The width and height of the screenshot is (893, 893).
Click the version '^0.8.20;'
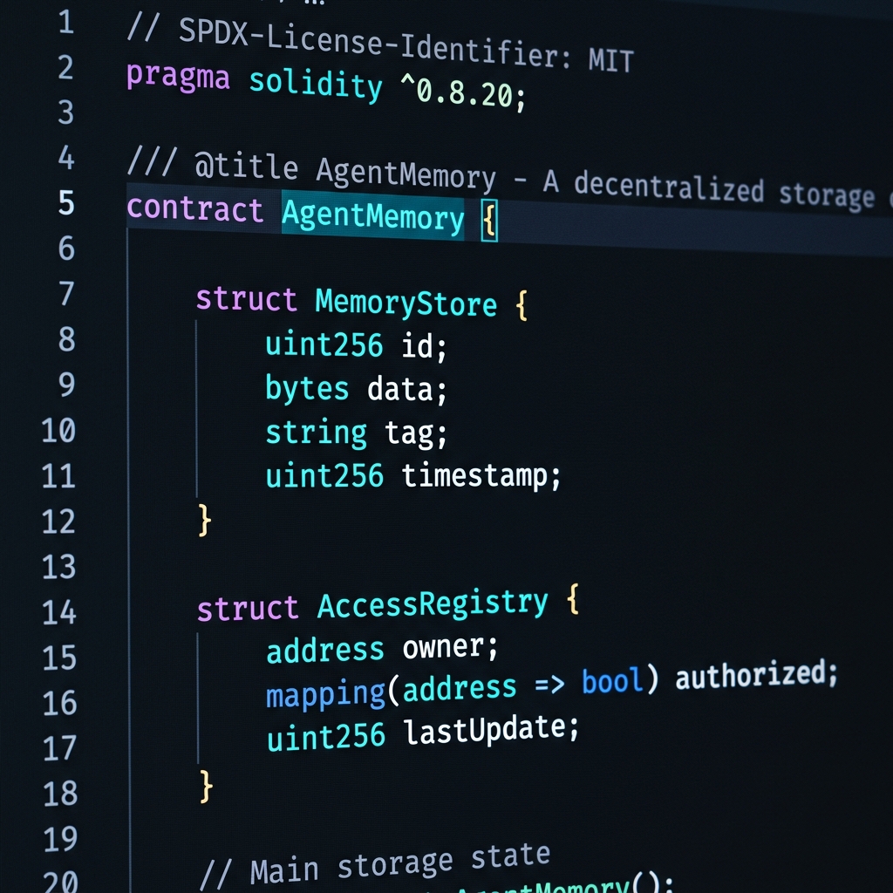coord(463,92)
